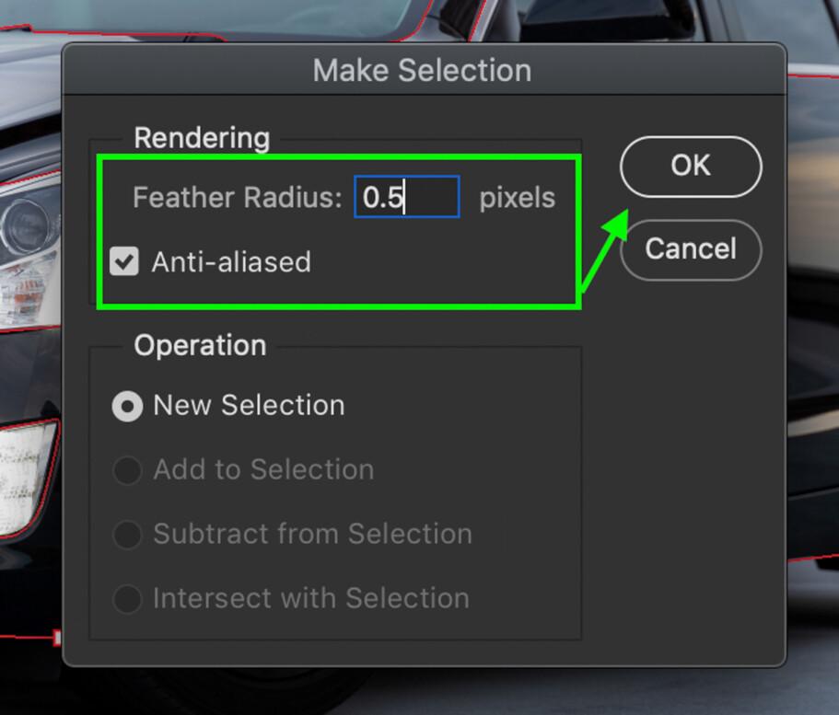
Task: Pick Subtract from Selection option
Action: tap(127, 535)
